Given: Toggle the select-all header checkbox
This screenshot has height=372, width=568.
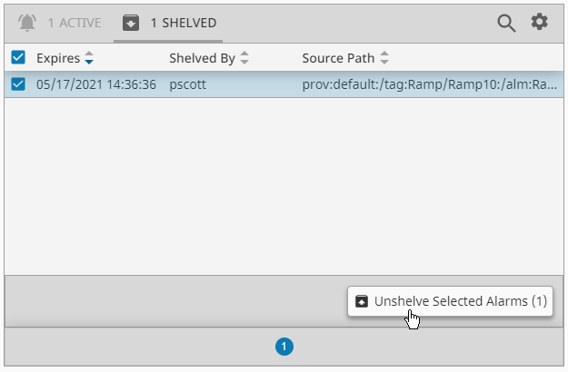Looking at the screenshot, I should (x=18, y=57).
